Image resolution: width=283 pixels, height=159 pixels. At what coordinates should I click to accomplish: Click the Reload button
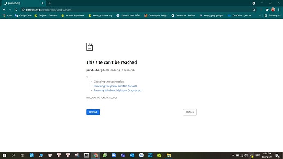(93, 112)
